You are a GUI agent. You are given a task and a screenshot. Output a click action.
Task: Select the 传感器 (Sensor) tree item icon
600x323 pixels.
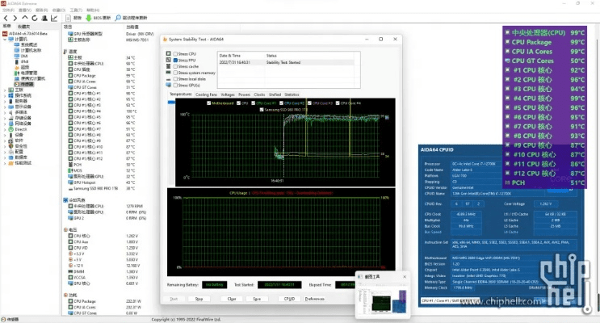[x=18, y=84]
